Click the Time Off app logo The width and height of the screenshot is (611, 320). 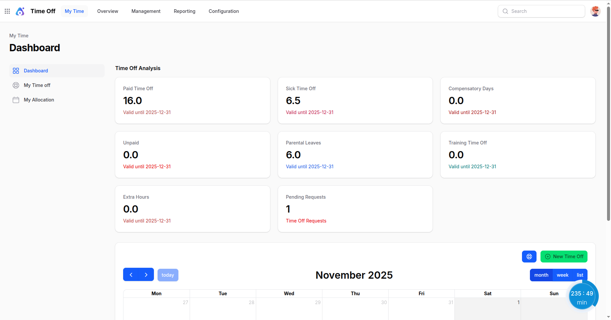[x=20, y=11]
